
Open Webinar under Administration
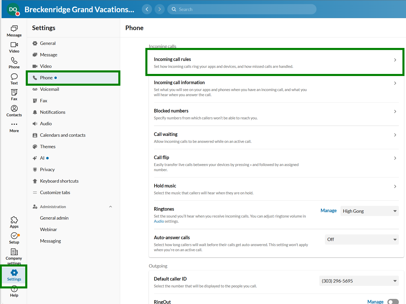(48, 230)
